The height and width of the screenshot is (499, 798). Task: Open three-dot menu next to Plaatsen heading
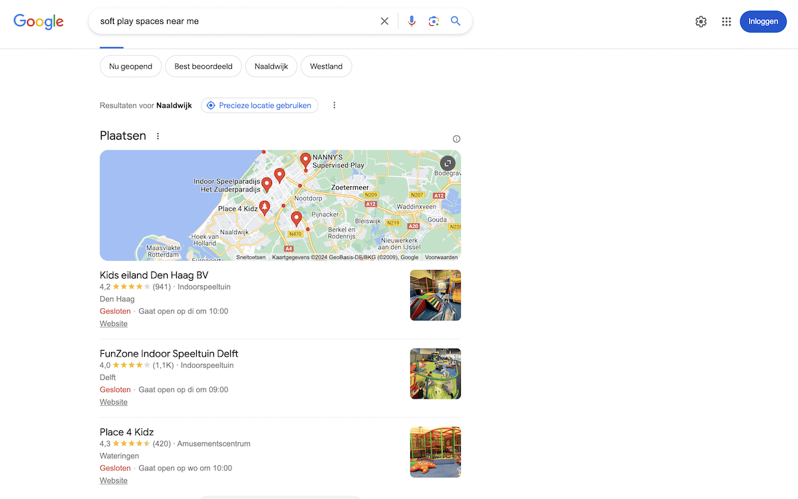[x=158, y=136]
